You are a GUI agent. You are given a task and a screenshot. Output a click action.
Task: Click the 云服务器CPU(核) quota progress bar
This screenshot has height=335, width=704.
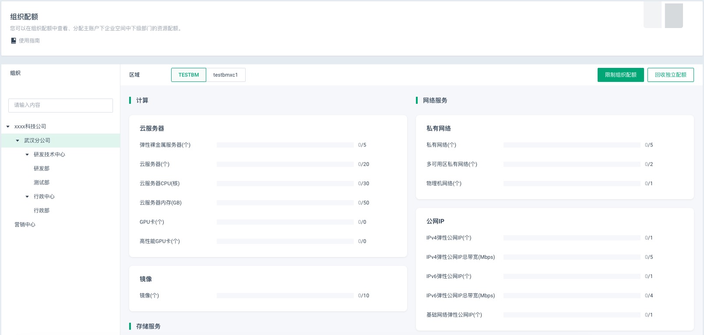[285, 183]
